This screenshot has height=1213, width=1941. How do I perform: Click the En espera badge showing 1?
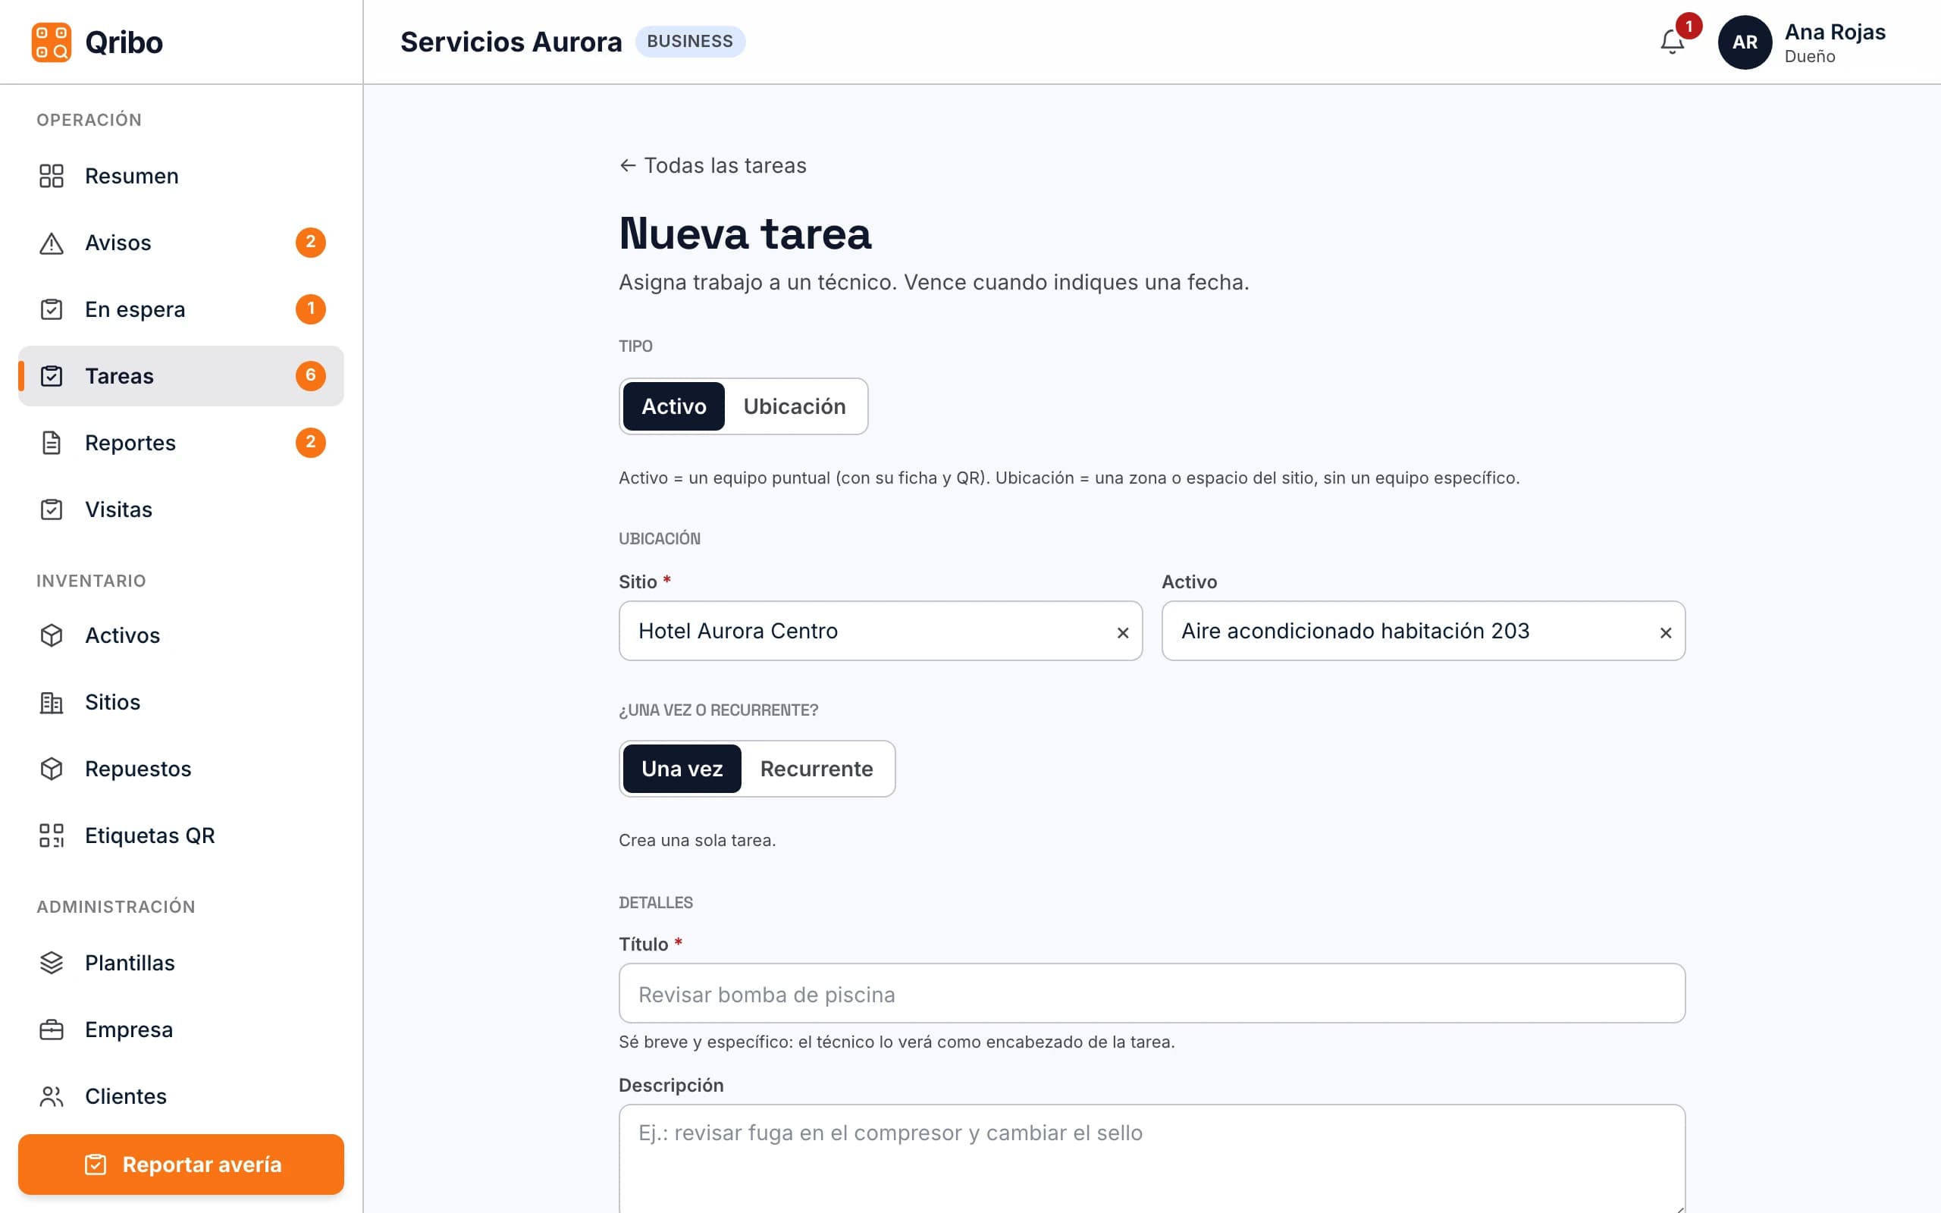pyautogui.click(x=310, y=309)
